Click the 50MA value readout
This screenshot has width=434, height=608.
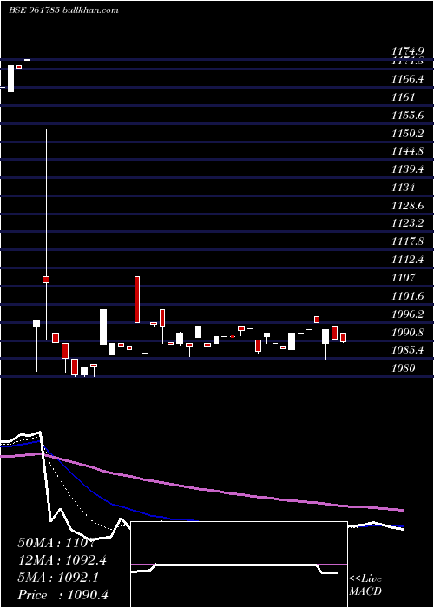(56, 543)
